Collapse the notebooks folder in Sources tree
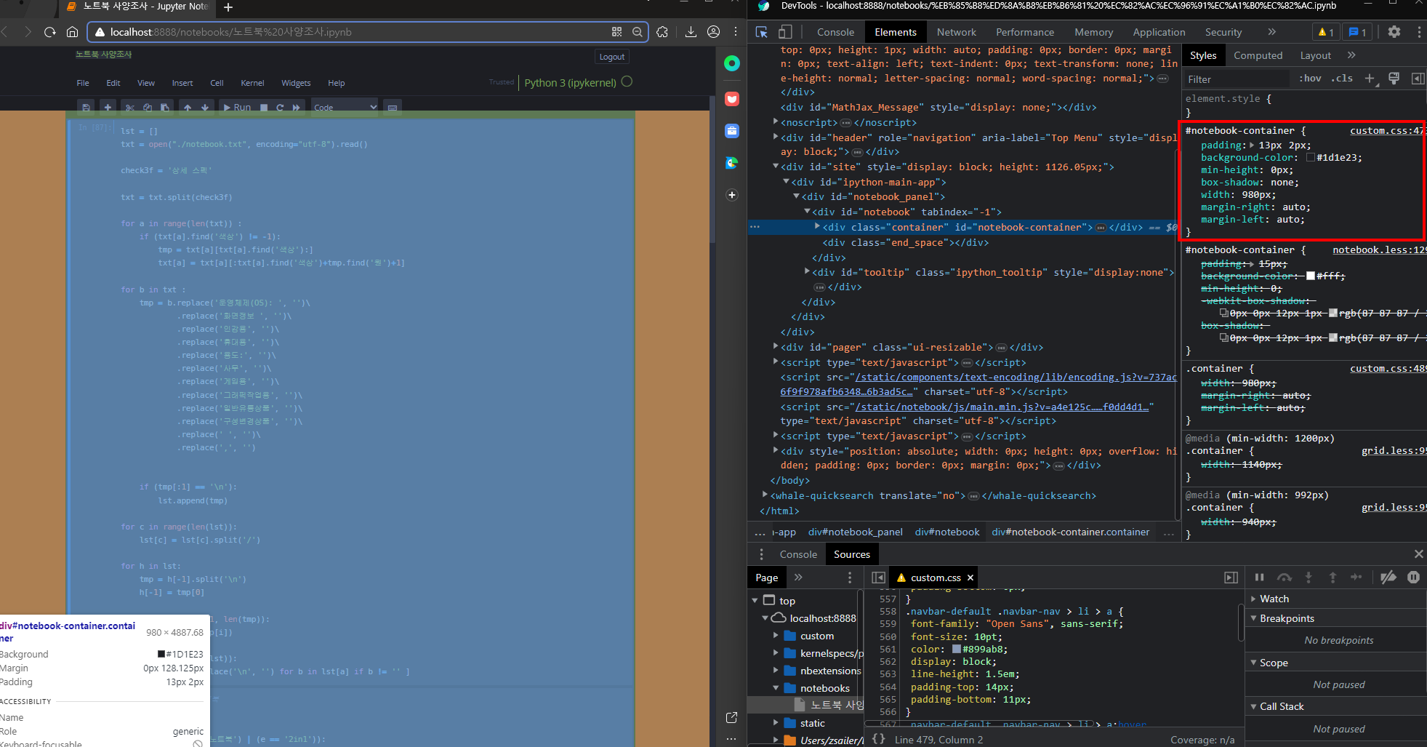Image resolution: width=1427 pixels, height=747 pixels. point(776,688)
